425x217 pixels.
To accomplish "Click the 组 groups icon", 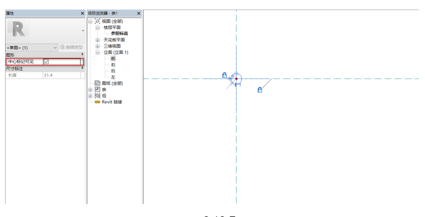I will [x=98, y=95].
